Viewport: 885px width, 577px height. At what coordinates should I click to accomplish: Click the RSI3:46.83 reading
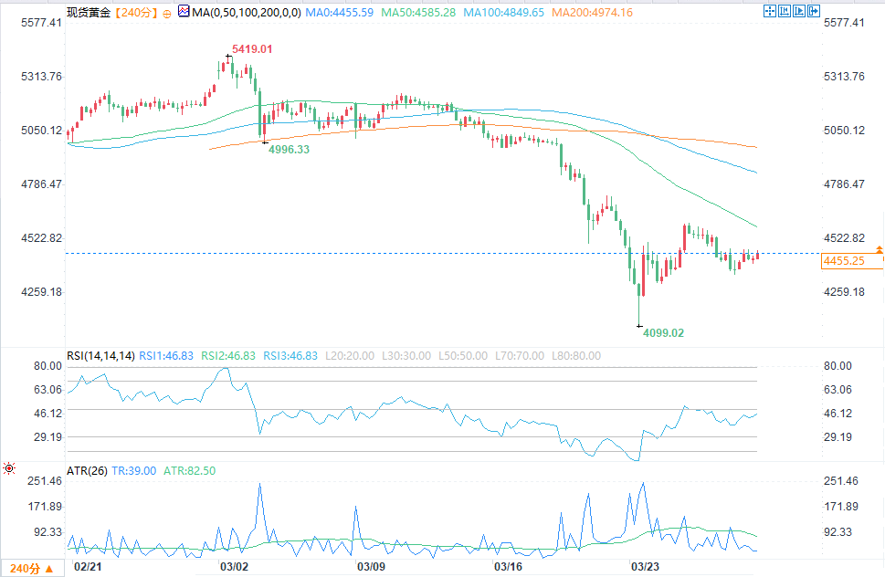click(290, 356)
